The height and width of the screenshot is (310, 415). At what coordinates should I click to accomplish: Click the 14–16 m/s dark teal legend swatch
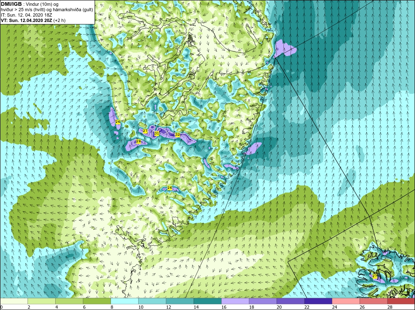(207, 301)
